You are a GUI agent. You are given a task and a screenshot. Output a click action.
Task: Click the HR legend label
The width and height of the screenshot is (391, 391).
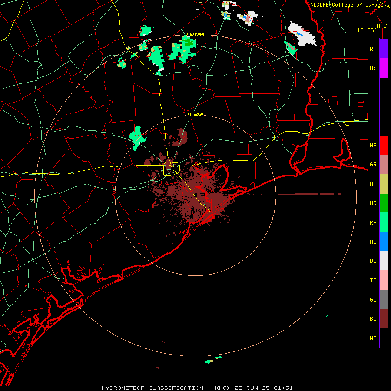pyautogui.click(x=373, y=203)
